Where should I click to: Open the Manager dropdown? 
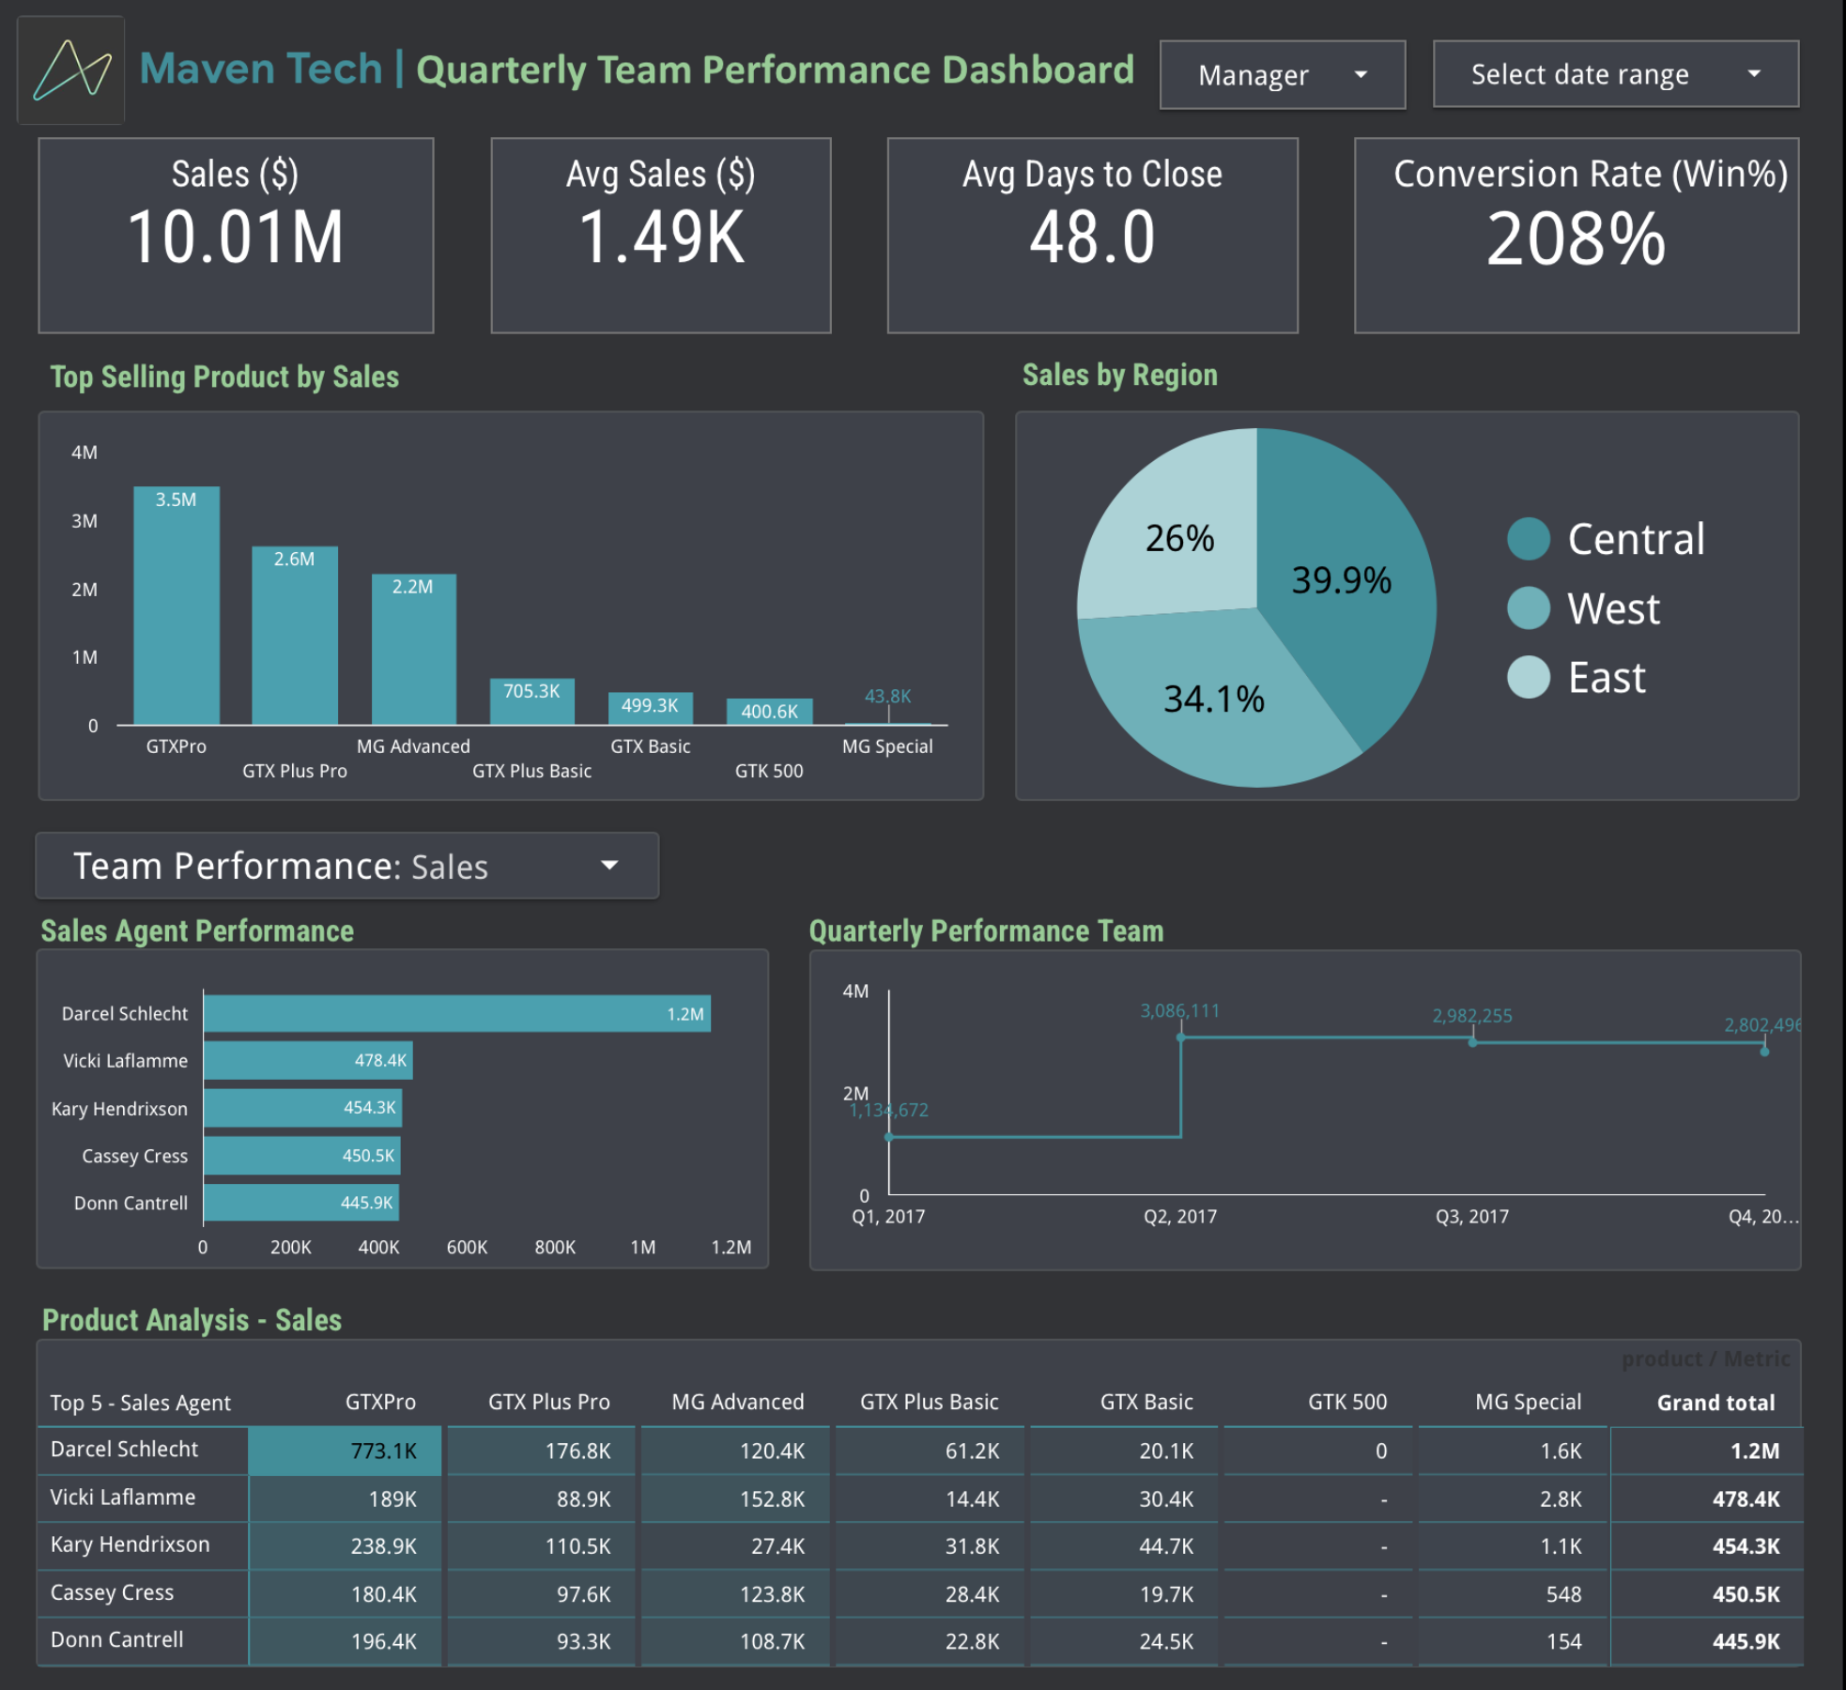coord(1282,75)
